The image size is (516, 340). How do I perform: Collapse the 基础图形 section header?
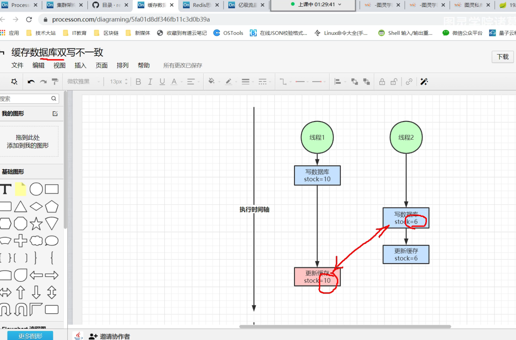point(32,172)
